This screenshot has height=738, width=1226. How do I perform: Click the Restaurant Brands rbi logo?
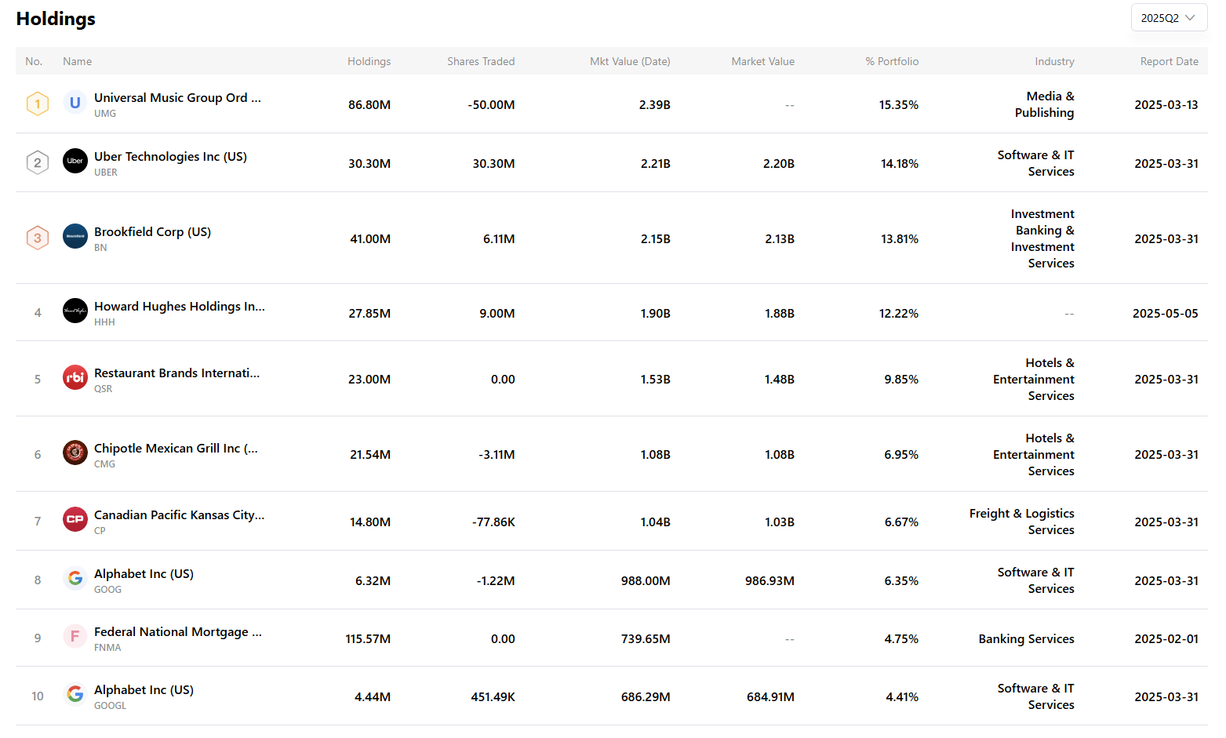click(75, 377)
